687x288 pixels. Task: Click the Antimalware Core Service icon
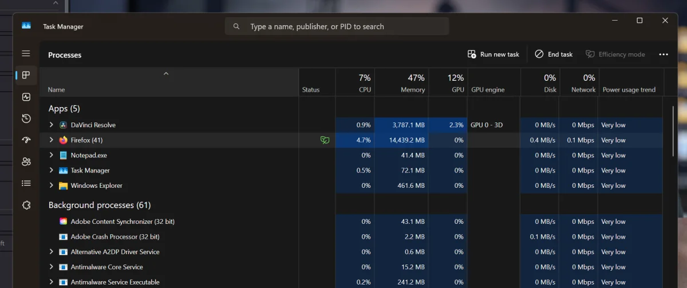(63, 267)
